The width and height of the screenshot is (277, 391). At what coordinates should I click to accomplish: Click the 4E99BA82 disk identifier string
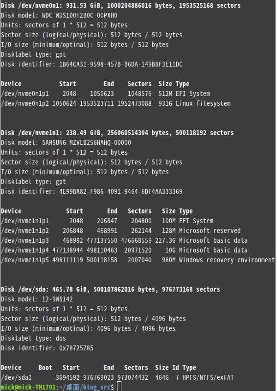tap(121, 191)
